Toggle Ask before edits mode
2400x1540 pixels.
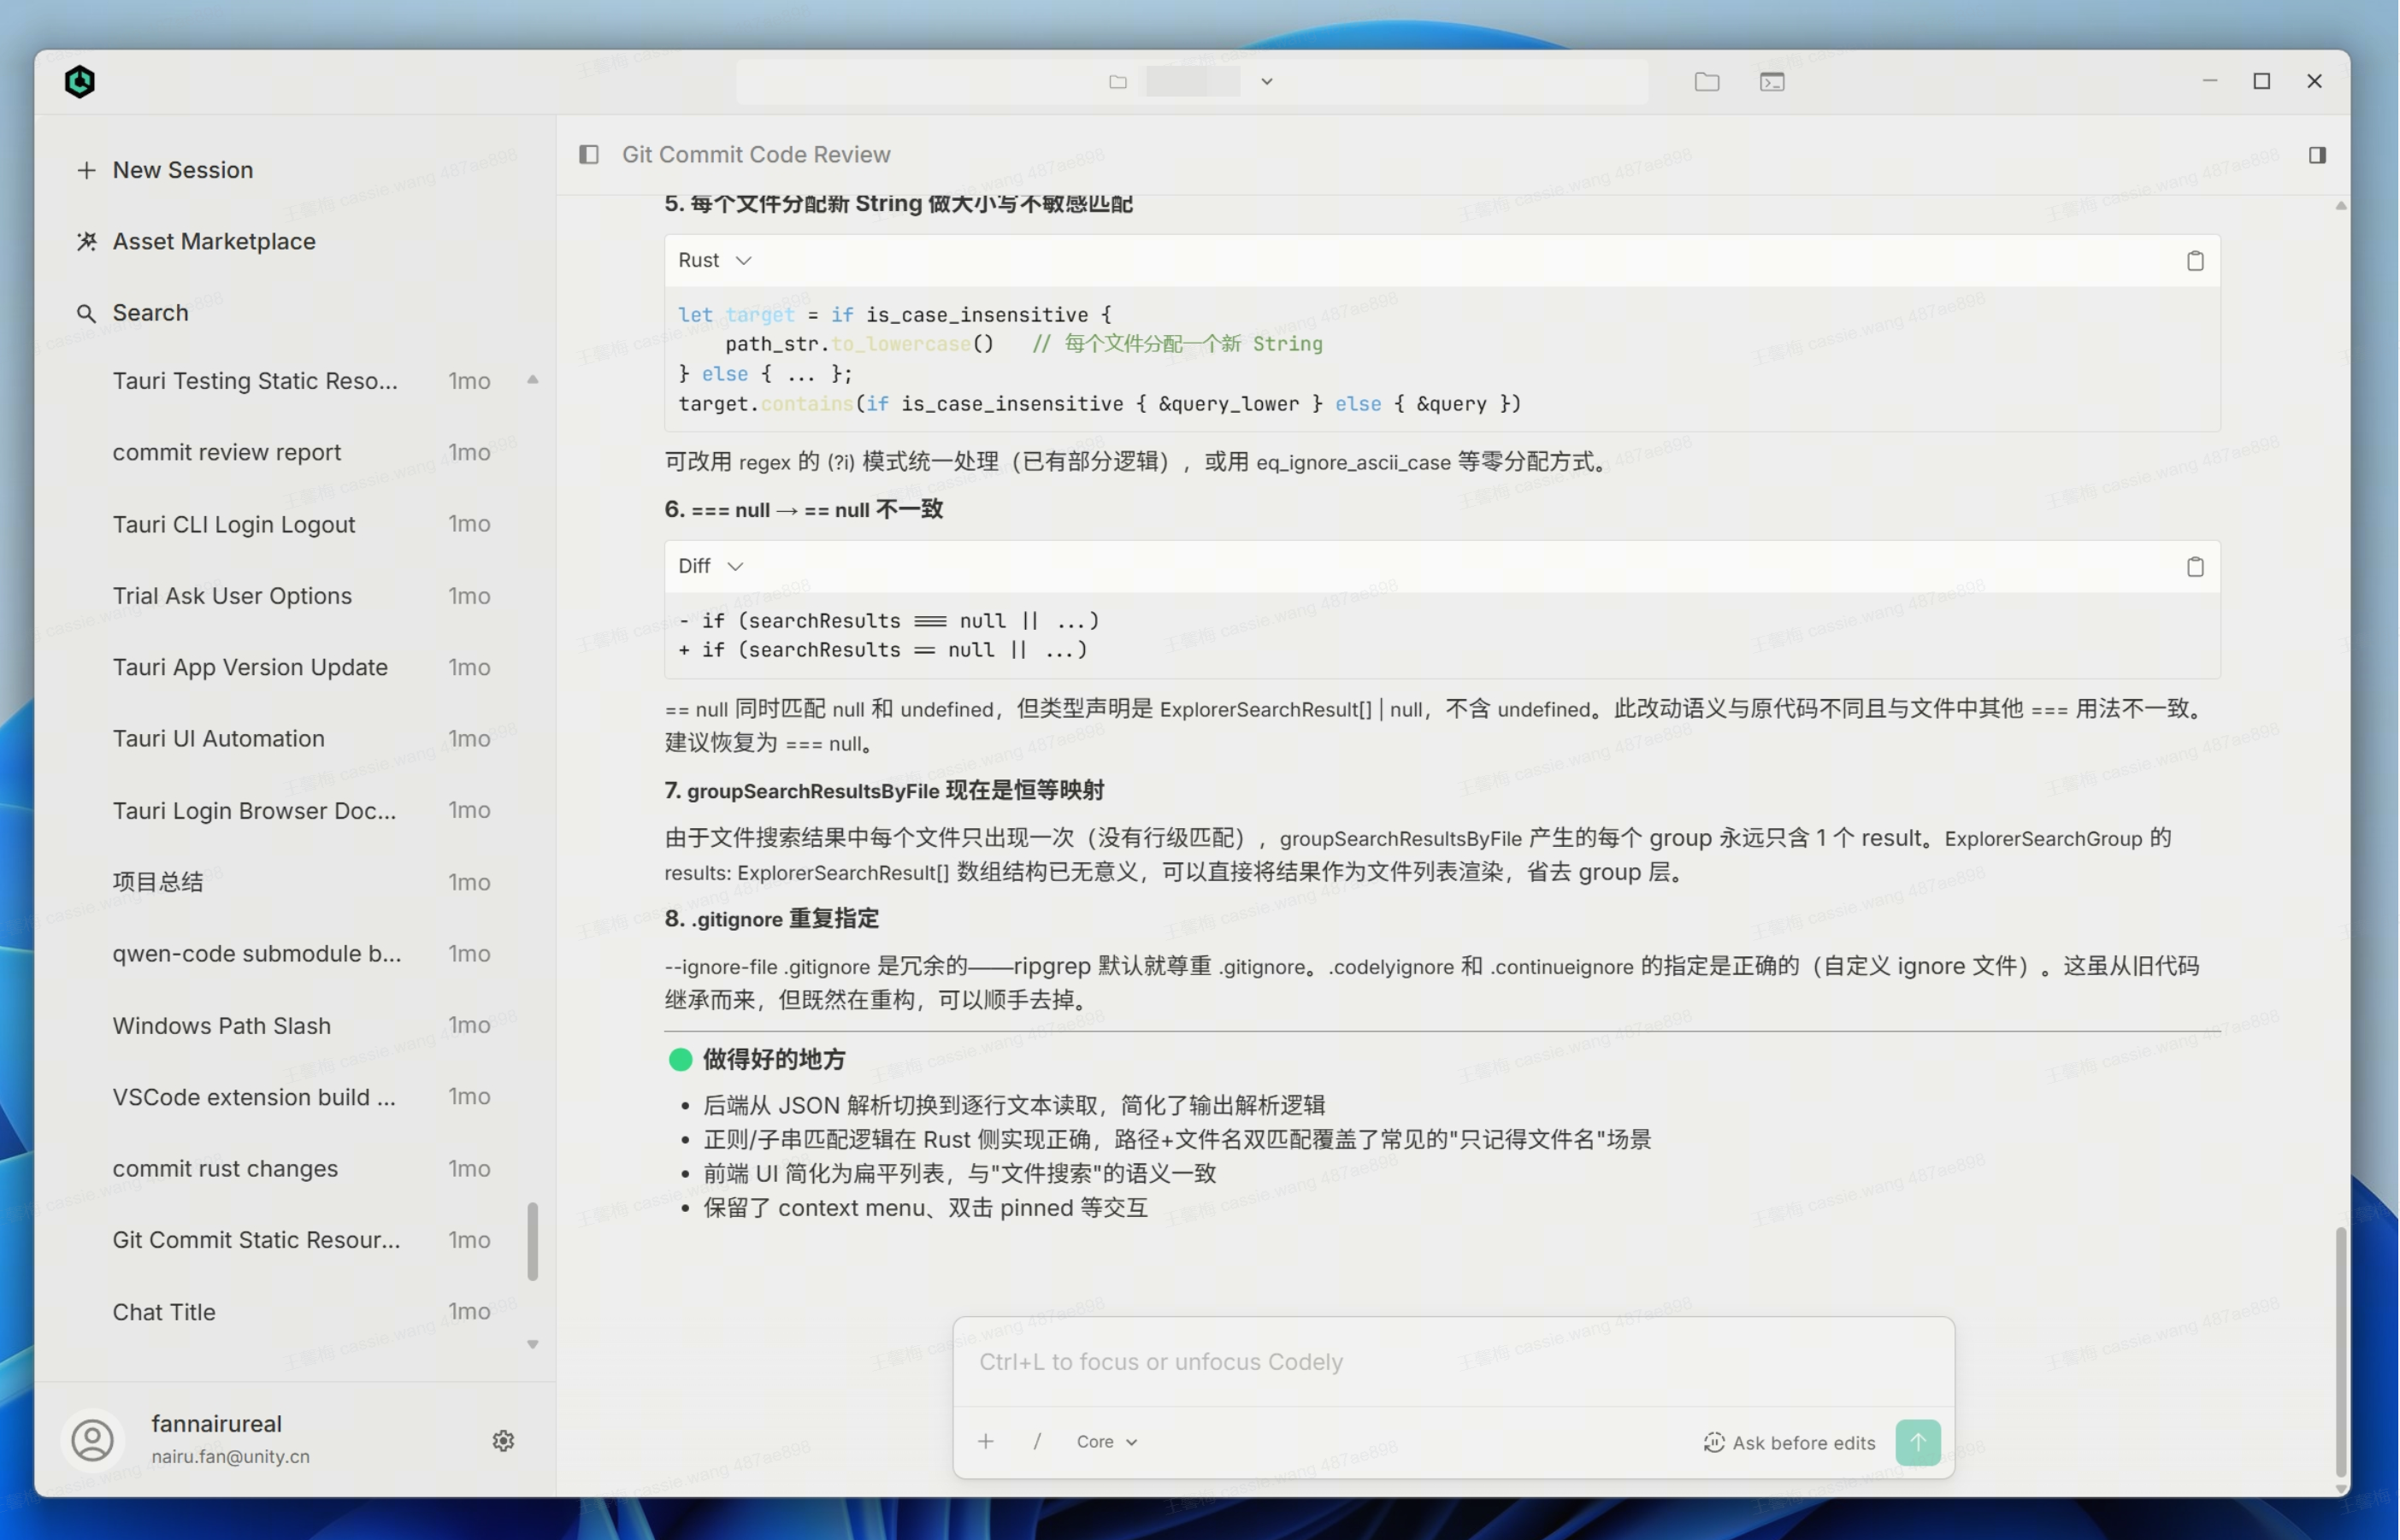coord(1789,1442)
